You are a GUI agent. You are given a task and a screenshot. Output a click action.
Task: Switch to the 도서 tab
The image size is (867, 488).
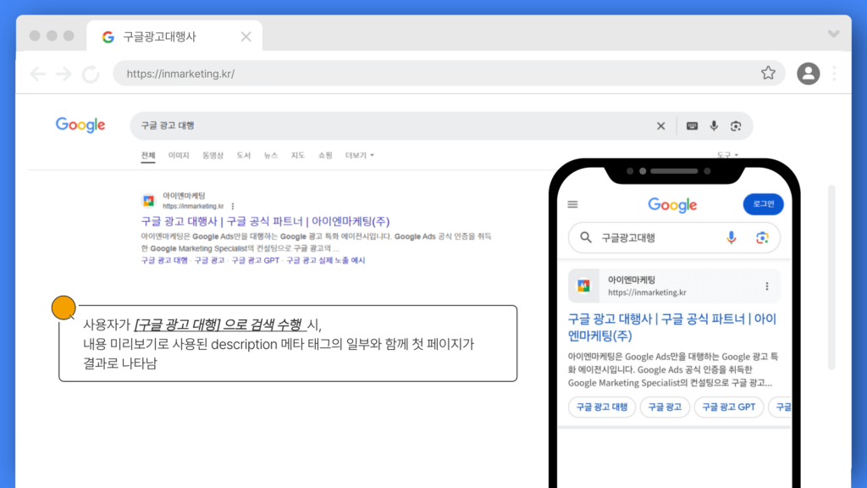tap(244, 156)
